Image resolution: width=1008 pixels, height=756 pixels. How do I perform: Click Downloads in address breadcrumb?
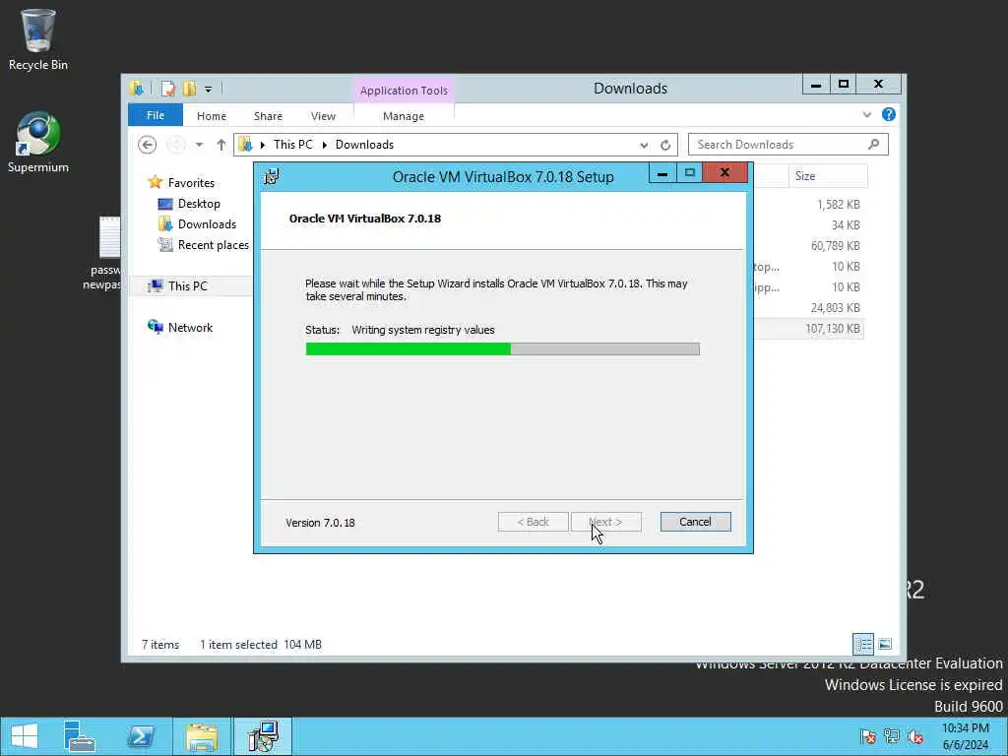coord(364,145)
